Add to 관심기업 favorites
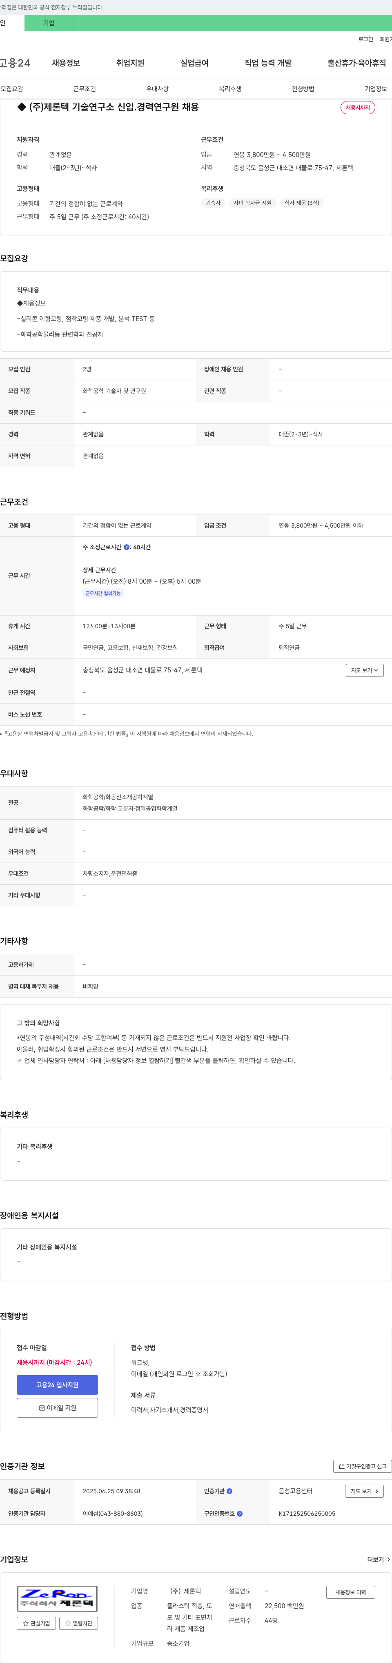The height and width of the screenshot is (1663, 392). click(37, 1623)
